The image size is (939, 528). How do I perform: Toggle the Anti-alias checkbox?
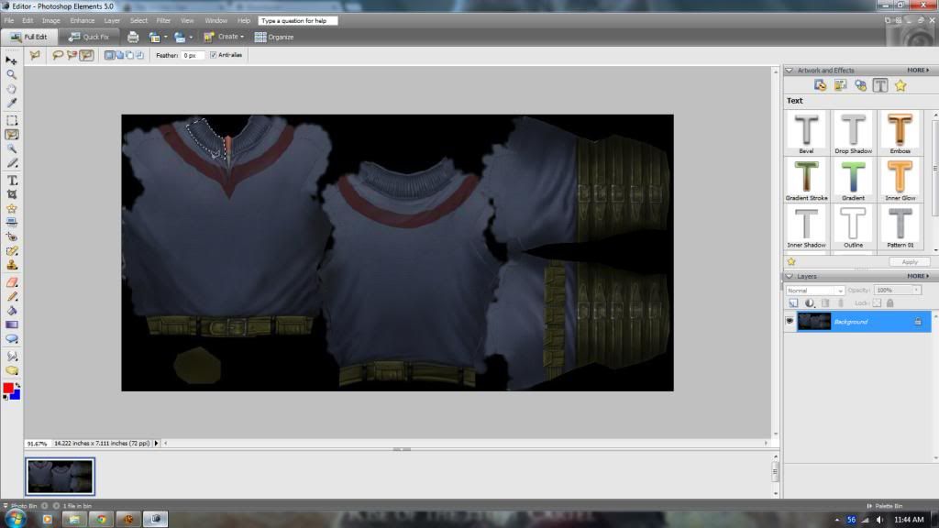(213, 55)
